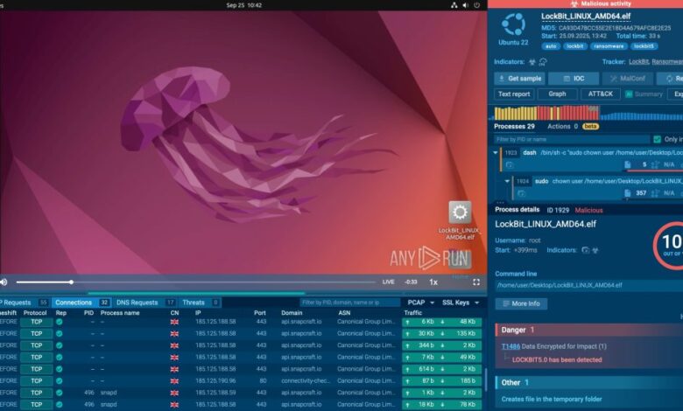Collapse the dash process 1923 tree node
The width and height of the screenshot is (683, 411).
click(496, 152)
